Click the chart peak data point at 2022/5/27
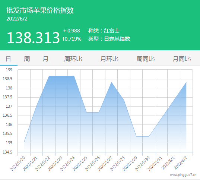Viewport: 200px width, 180px height. click(111, 82)
